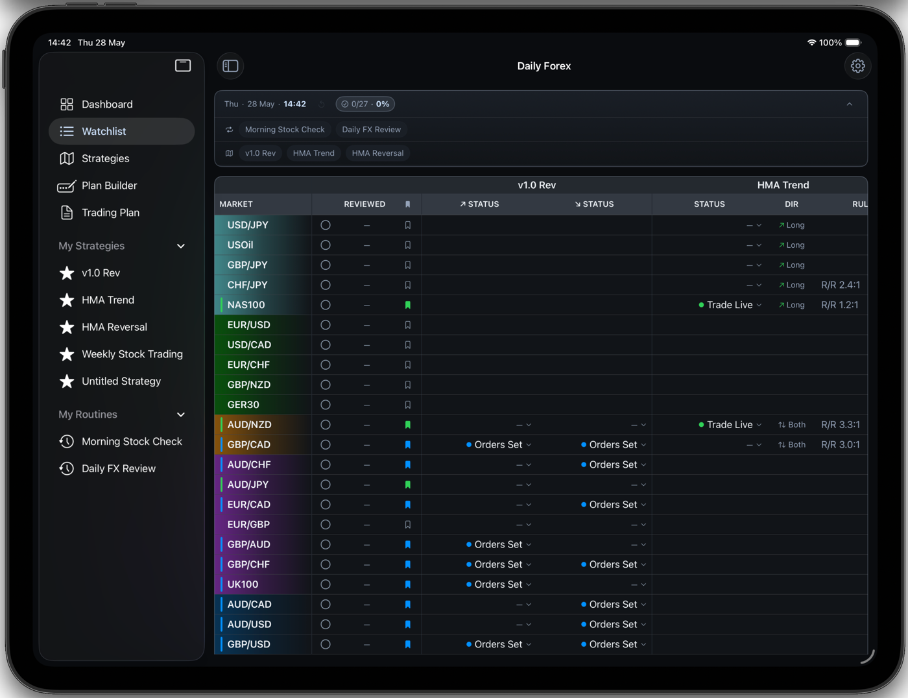Click the Trading Plan document icon
908x698 pixels.
(x=67, y=213)
